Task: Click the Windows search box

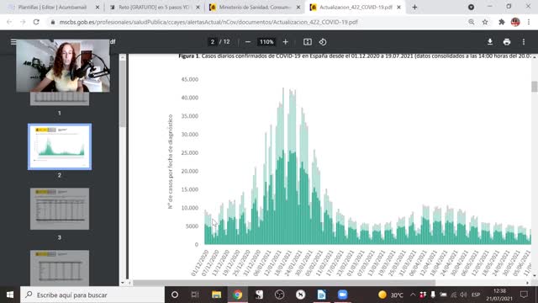Action: [x=92, y=295]
